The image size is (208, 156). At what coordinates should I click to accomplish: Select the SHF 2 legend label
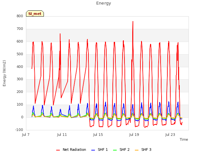(124, 149)
